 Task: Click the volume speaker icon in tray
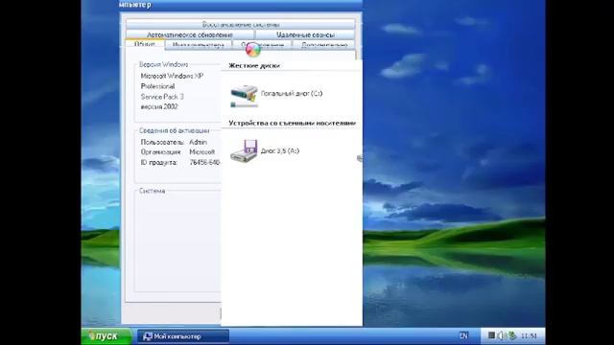pyautogui.click(x=502, y=335)
